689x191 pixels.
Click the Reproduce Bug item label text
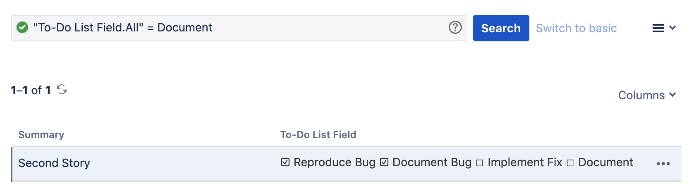pos(334,162)
